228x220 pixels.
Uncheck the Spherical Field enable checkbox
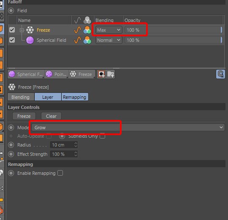click(x=12, y=40)
